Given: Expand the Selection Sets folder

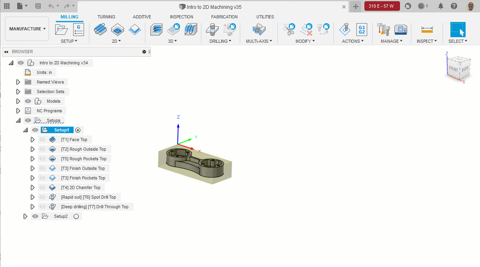Looking at the screenshot, I should point(18,92).
